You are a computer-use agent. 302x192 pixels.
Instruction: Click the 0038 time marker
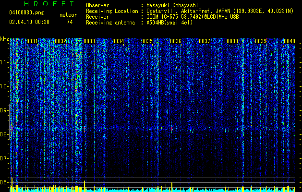click(x=232, y=41)
